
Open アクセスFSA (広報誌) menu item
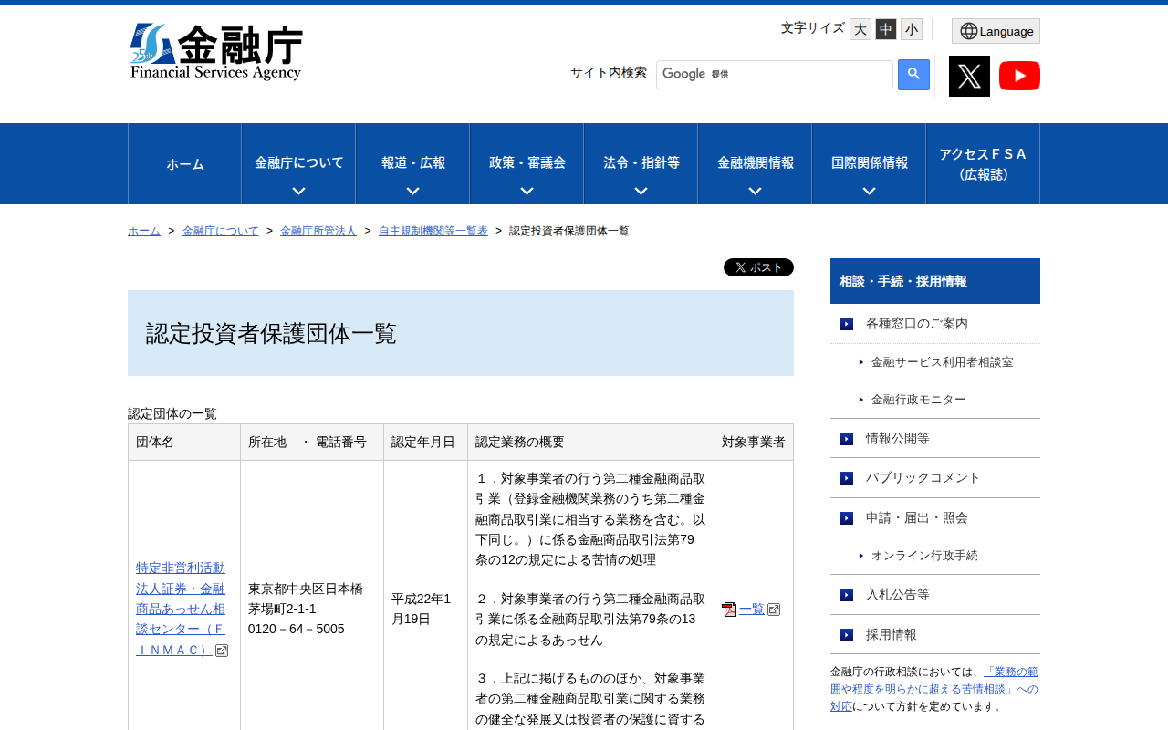click(x=983, y=164)
